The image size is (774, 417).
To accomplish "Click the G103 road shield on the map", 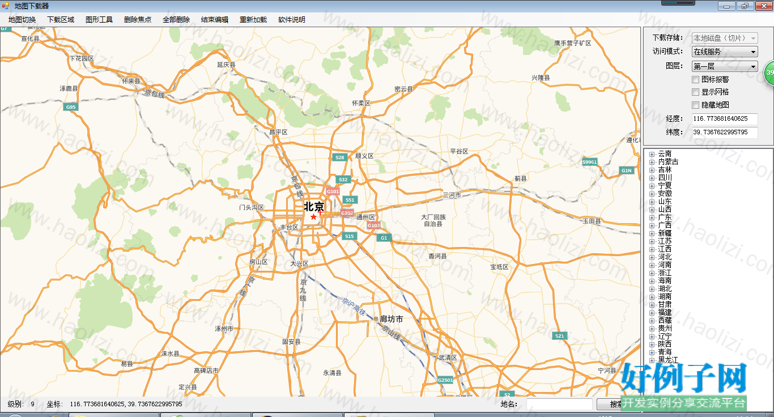I will (373, 225).
